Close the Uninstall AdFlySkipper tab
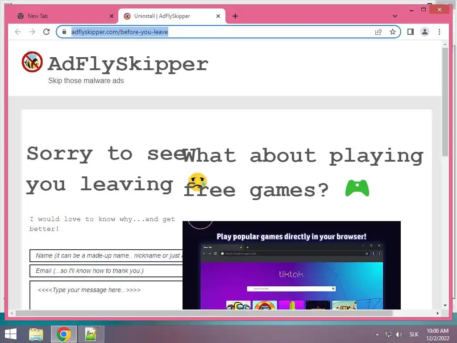Screen dimensions: 457x343 coord(218,16)
